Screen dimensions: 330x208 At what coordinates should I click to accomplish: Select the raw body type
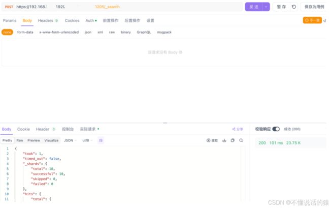(x=112, y=32)
